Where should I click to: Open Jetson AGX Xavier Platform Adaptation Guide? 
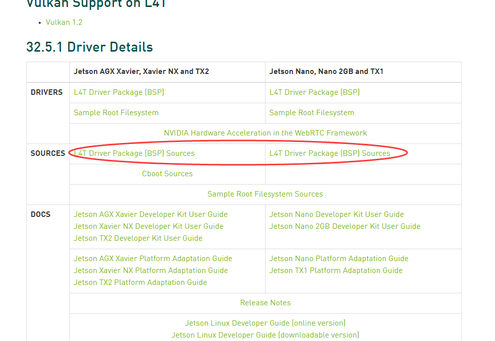152,259
